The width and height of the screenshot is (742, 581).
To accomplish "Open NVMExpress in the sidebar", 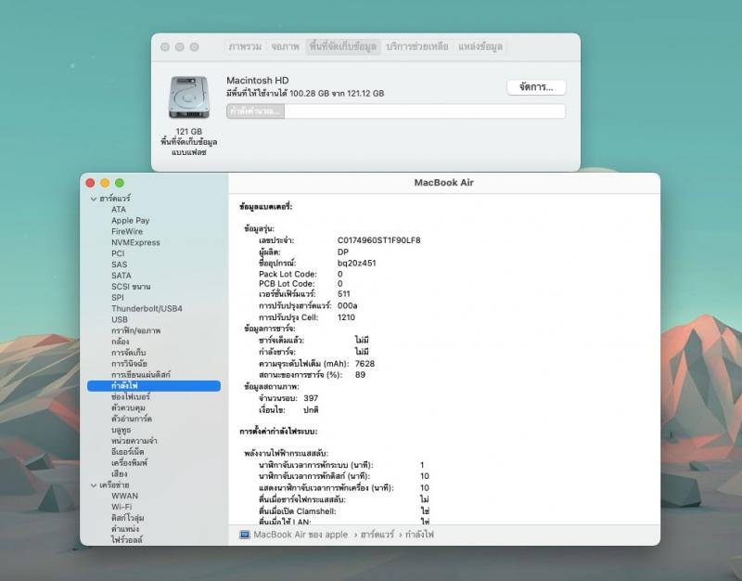I will click(135, 242).
